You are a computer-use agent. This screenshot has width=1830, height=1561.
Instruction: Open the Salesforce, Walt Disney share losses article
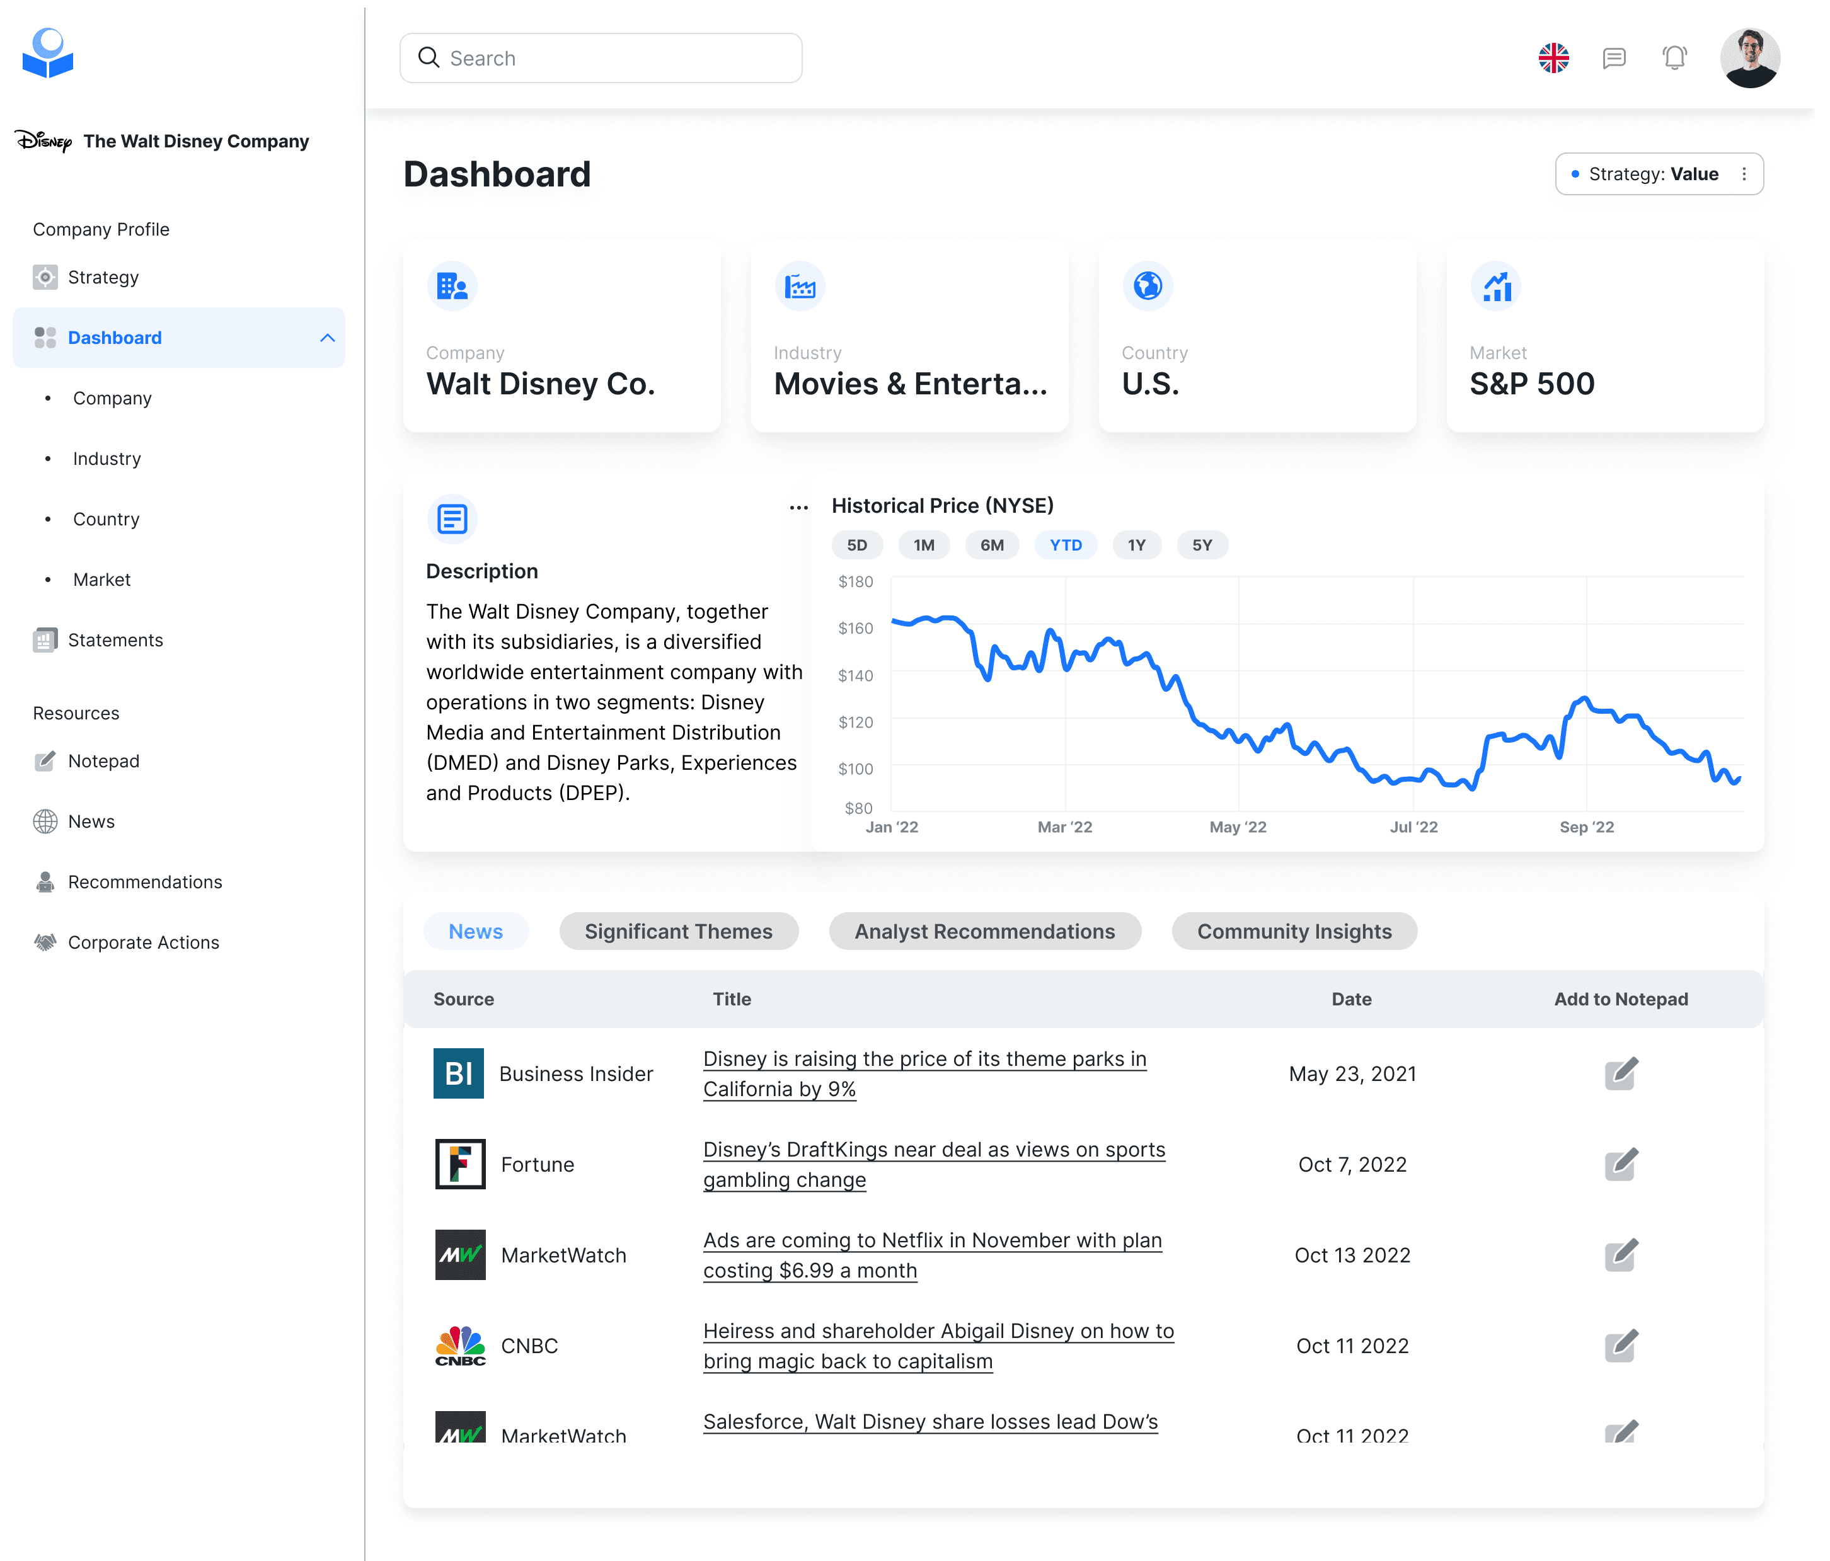coord(930,1422)
